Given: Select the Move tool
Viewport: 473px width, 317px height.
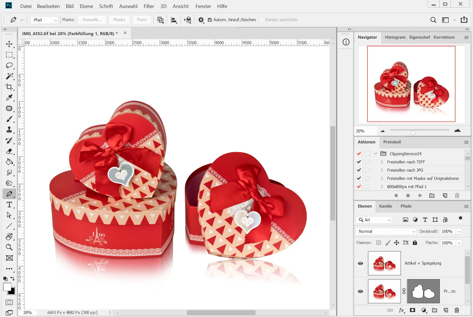Looking at the screenshot, I should [9, 44].
